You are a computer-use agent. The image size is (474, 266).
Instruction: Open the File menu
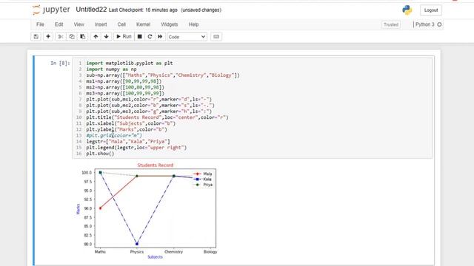click(x=40, y=24)
